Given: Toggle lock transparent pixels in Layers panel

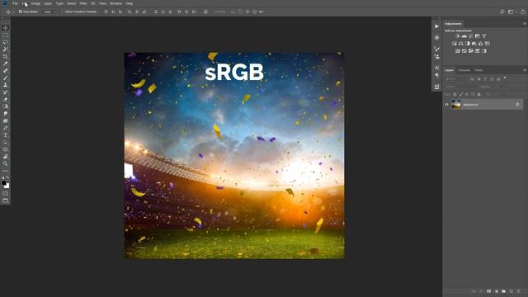Looking at the screenshot, I should click(x=455, y=95).
